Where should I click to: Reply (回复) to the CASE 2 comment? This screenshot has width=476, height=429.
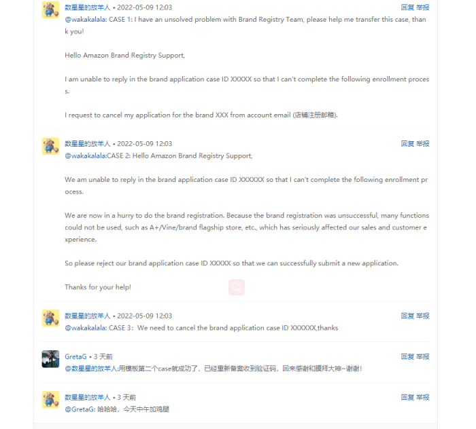[407, 144]
